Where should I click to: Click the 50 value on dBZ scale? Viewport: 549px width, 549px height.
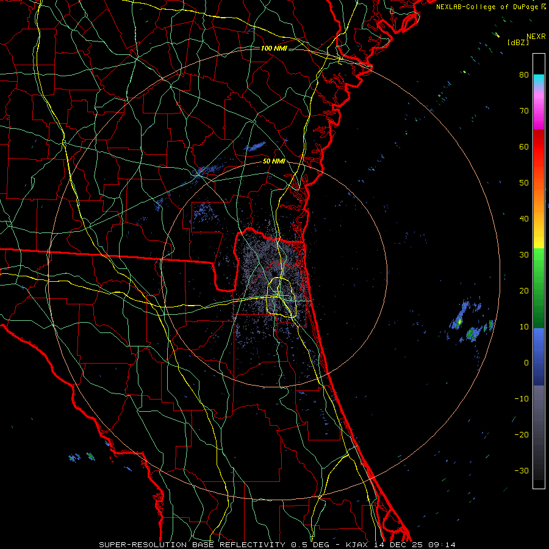(524, 183)
